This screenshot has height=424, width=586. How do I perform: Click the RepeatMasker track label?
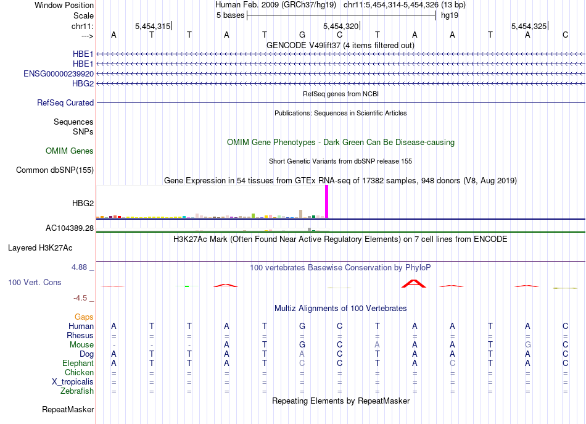68,410
